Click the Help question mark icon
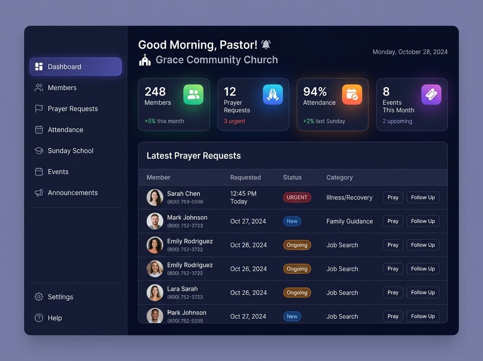Screen dimensions: 483x361 click(x=39, y=317)
